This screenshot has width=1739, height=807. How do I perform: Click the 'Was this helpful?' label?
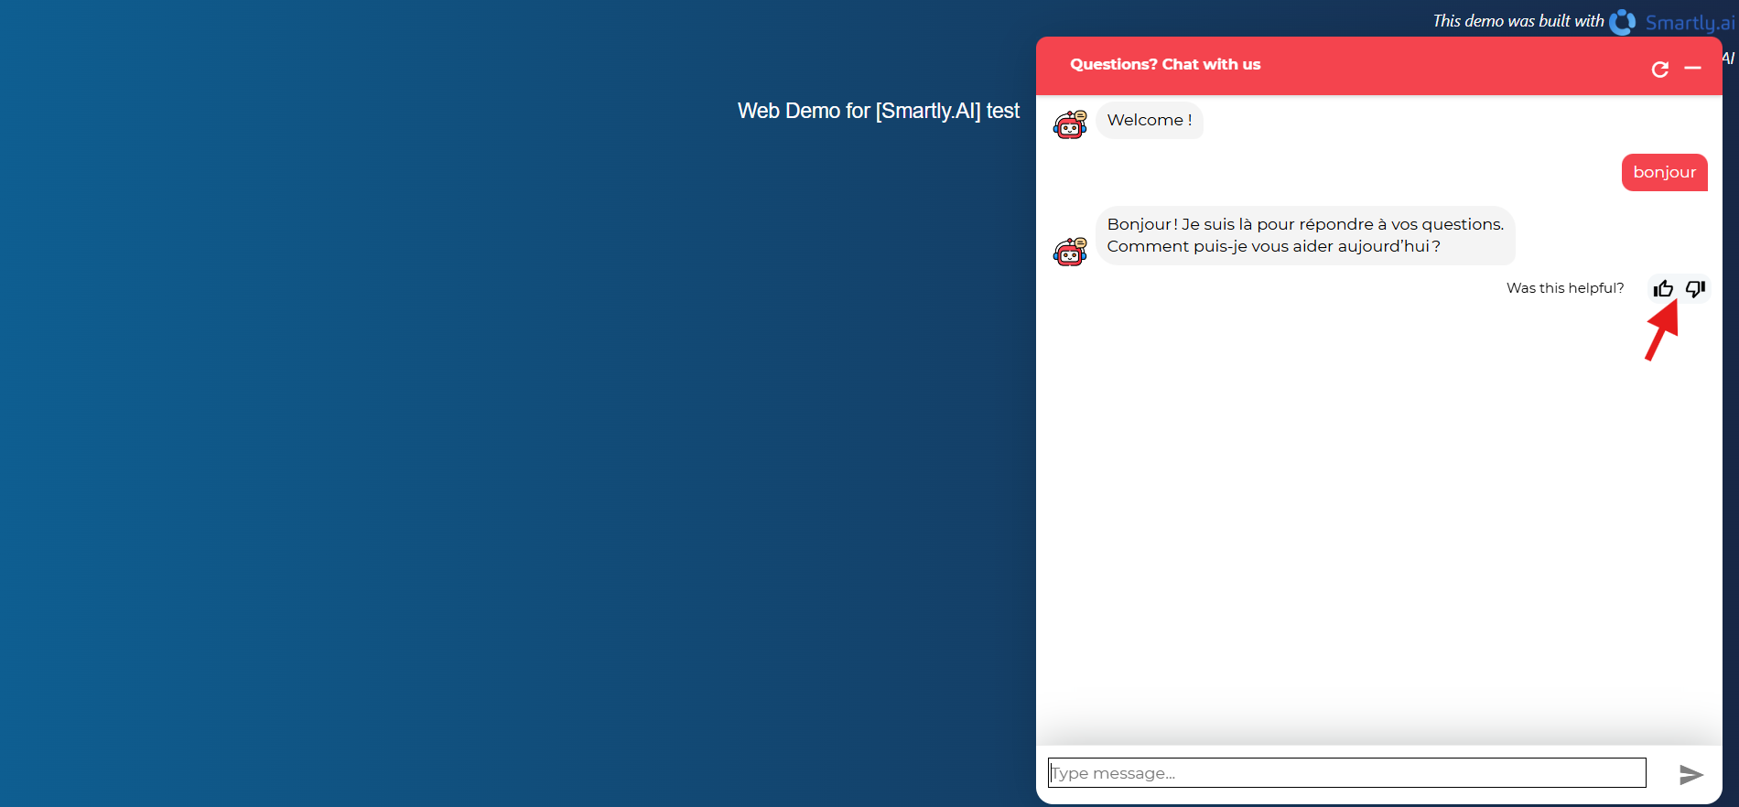[x=1565, y=288]
